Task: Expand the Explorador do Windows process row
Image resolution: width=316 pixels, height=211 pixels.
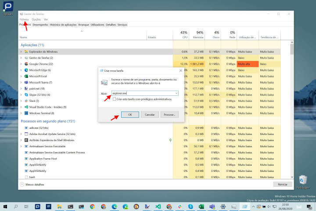Action: tap(21, 51)
